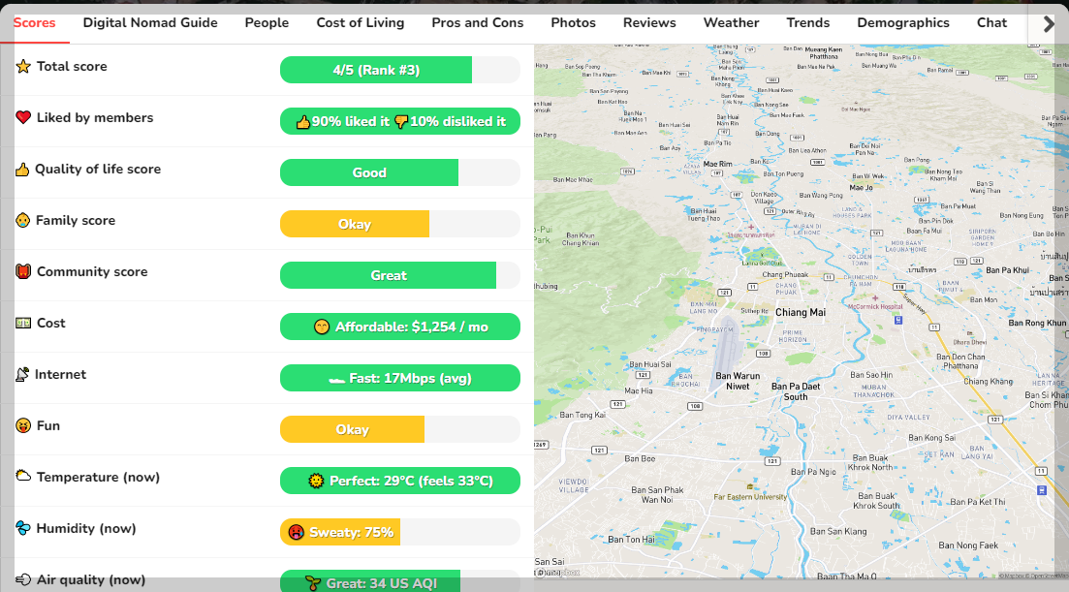The width and height of the screenshot is (1069, 592).
Task: Open the Chat tab
Action: click(991, 22)
